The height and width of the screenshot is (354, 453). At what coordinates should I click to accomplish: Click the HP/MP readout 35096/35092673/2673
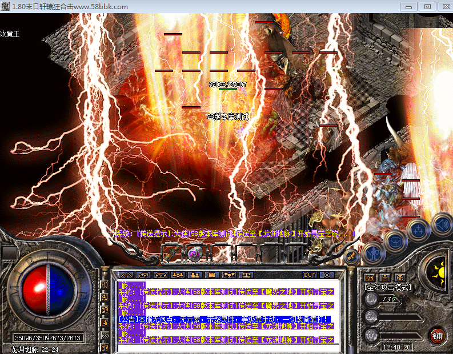47,338
